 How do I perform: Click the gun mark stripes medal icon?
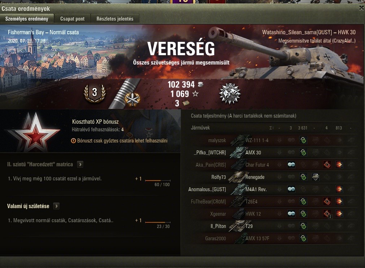(x=125, y=93)
